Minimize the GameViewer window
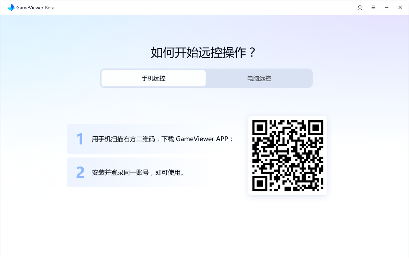This screenshot has width=409, height=261. tap(387, 7)
